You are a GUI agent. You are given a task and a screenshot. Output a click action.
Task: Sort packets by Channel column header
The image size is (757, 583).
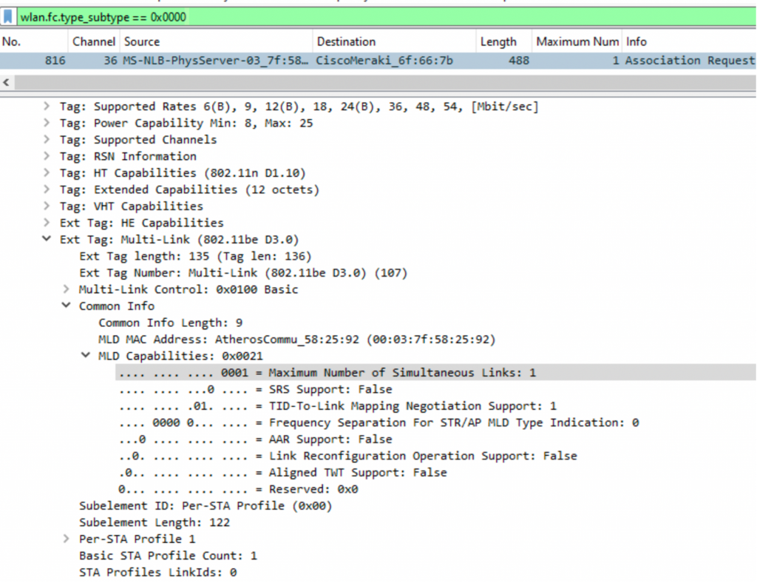[93, 41]
